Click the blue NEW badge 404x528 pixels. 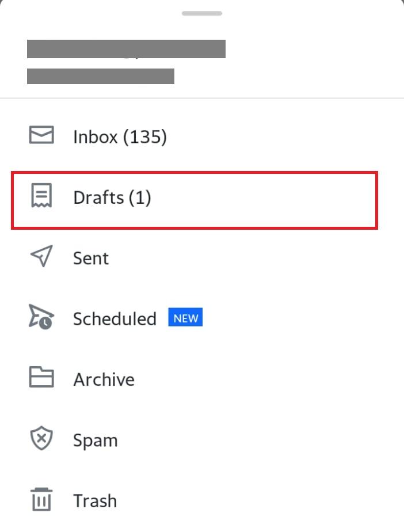(185, 317)
